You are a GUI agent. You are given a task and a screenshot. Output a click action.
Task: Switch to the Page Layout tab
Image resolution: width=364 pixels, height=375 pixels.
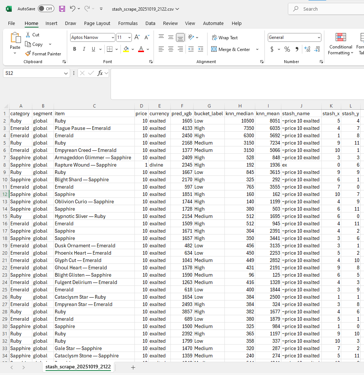[97, 23]
